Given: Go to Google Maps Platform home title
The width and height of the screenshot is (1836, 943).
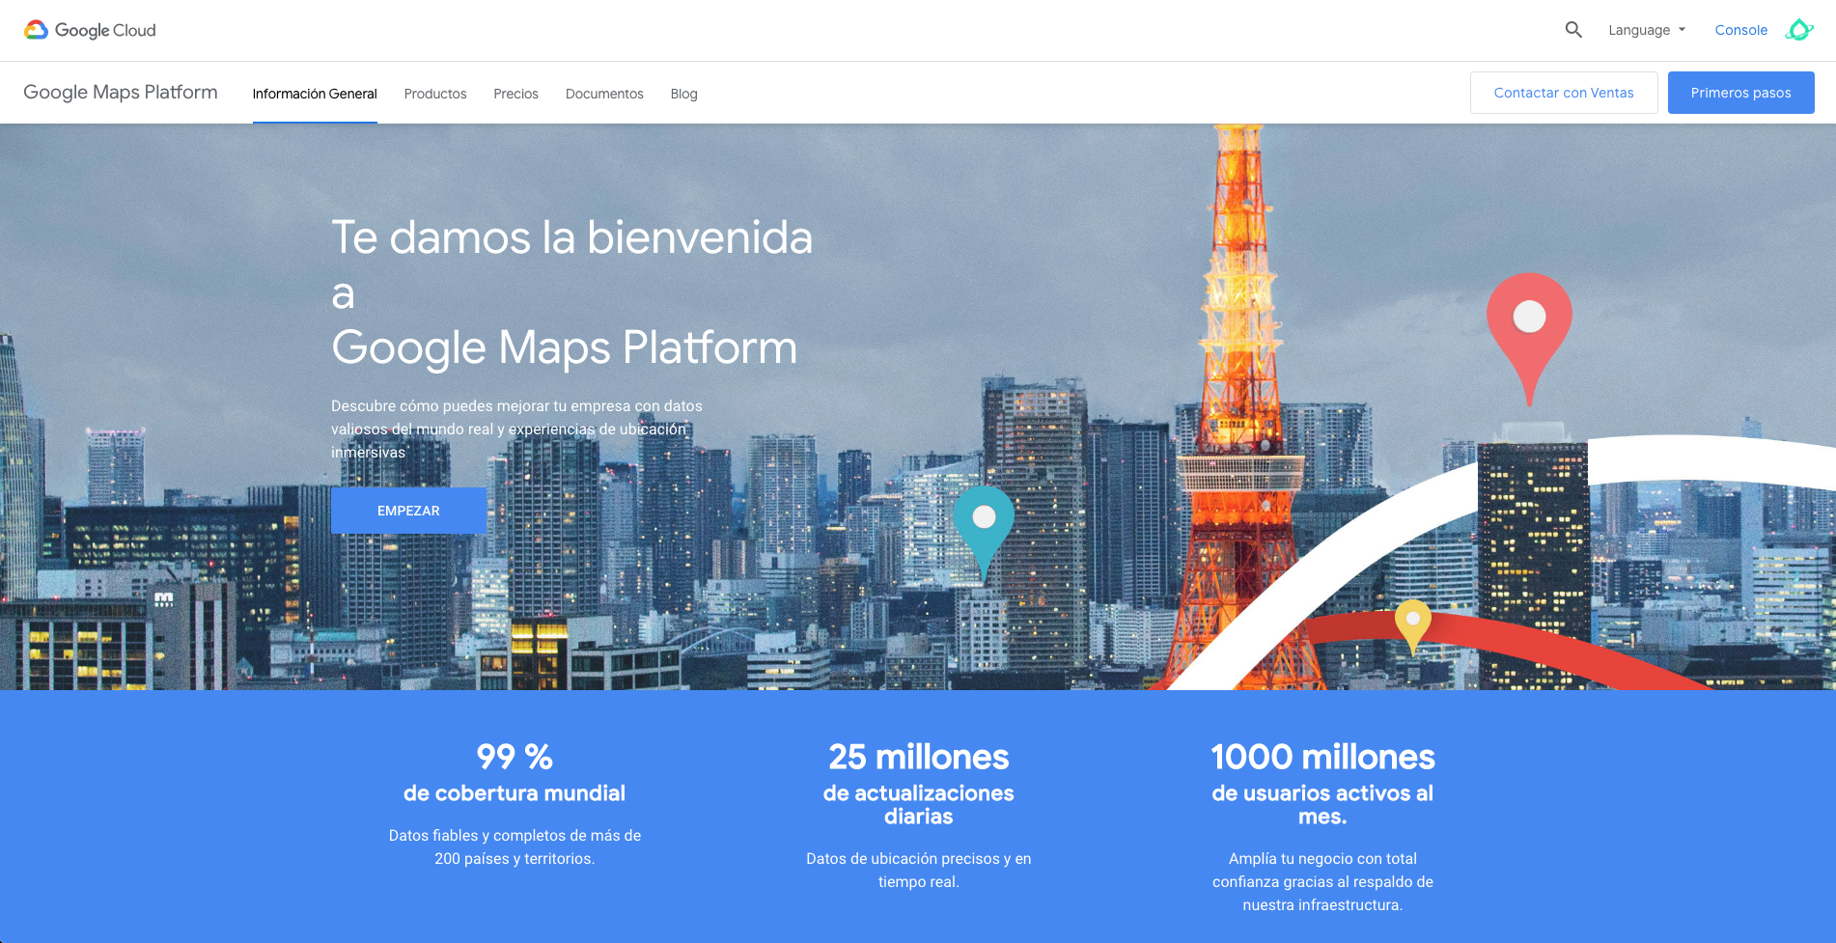Looking at the screenshot, I should tap(121, 93).
